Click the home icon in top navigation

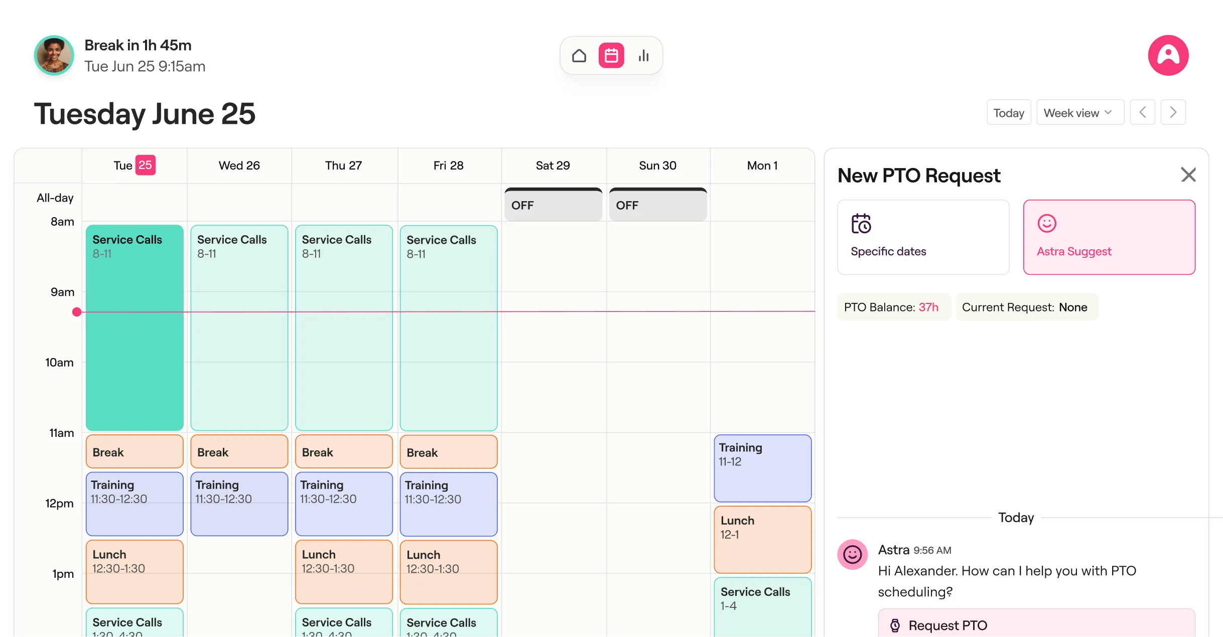point(579,55)
